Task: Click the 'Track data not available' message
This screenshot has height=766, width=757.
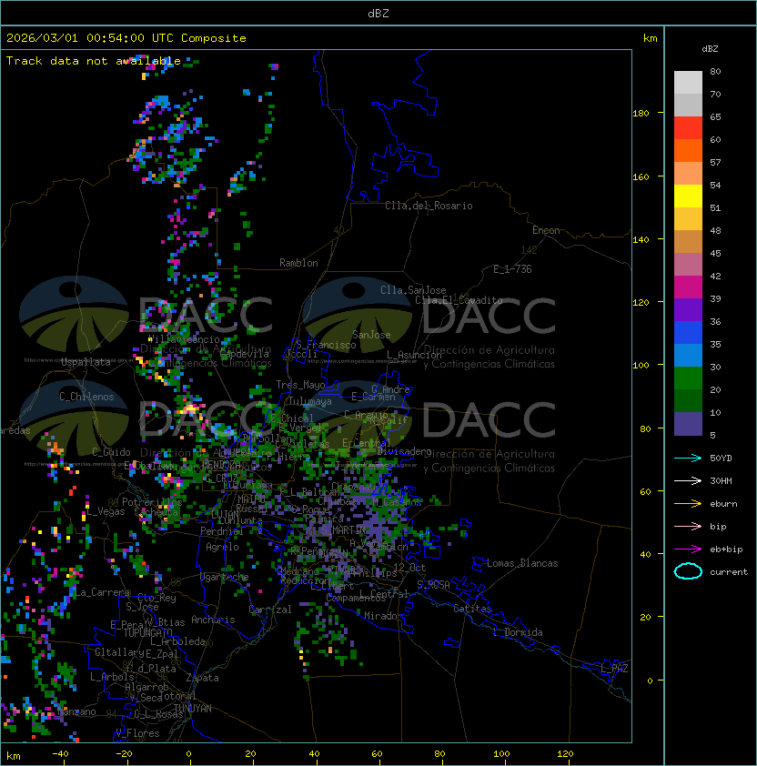Action: click(x=94, y=61)
